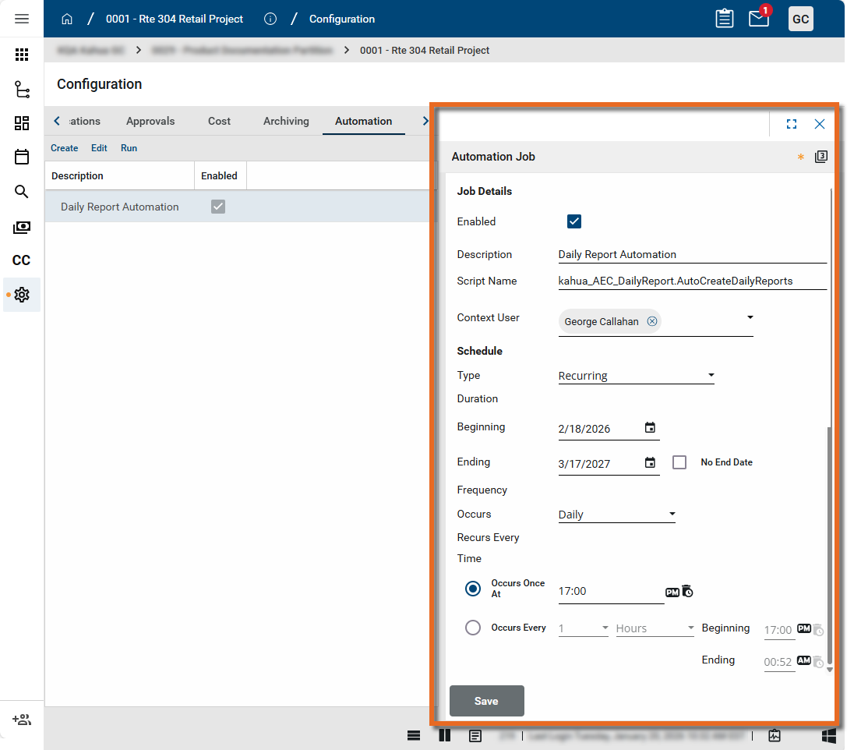Expand the Occurs frequency dropdown set to Daily
Image resolution: width=854 pixels, height=750 pixels.
tap(616, 515)
